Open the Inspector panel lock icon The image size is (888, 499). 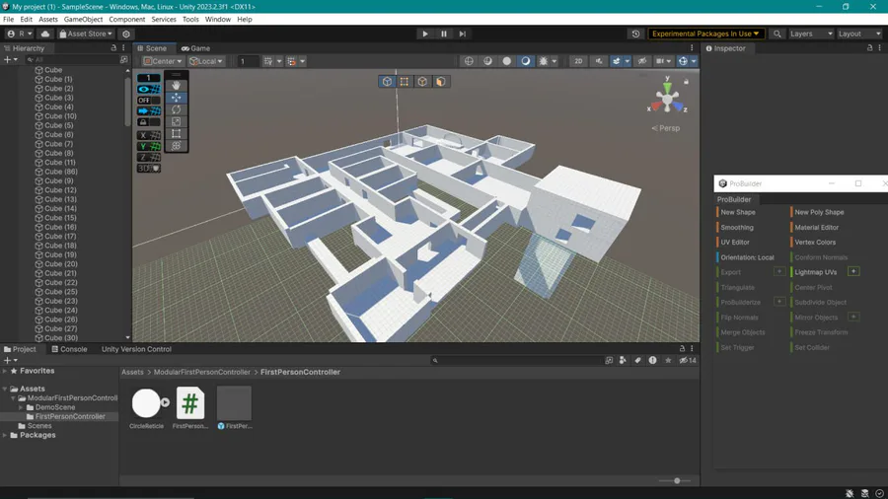click(870, 48)
